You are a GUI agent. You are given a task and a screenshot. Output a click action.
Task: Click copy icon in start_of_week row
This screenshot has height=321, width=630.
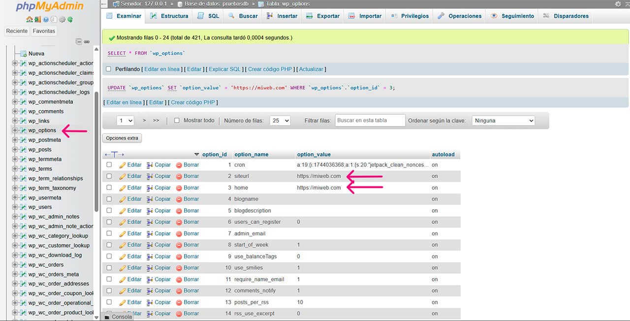pos(150,245)
